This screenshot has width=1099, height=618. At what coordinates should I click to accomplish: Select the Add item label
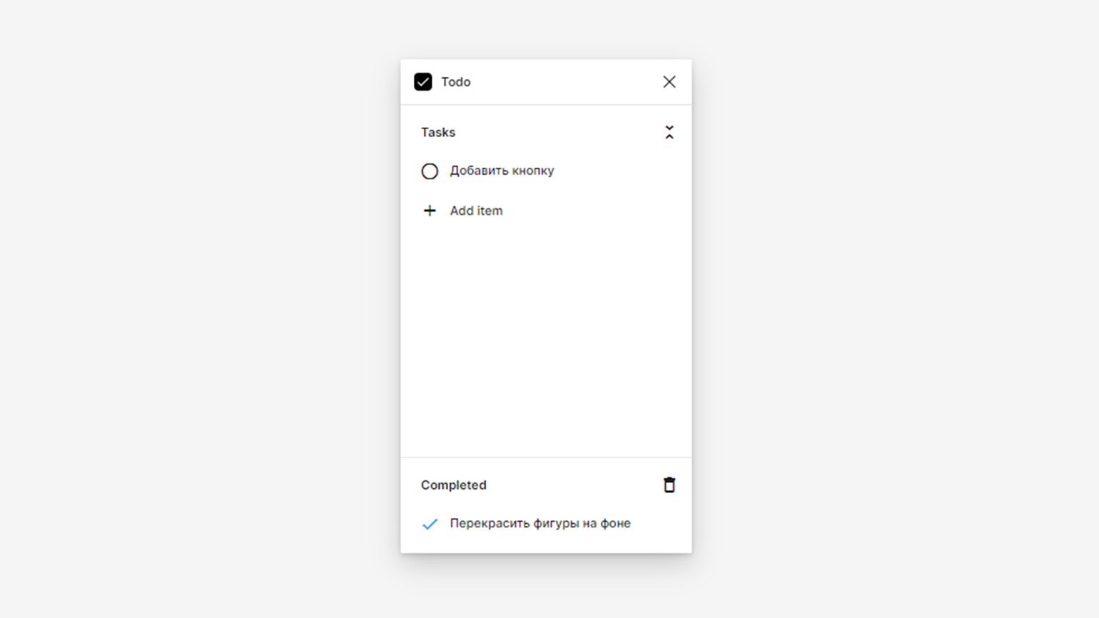point(476,211)
